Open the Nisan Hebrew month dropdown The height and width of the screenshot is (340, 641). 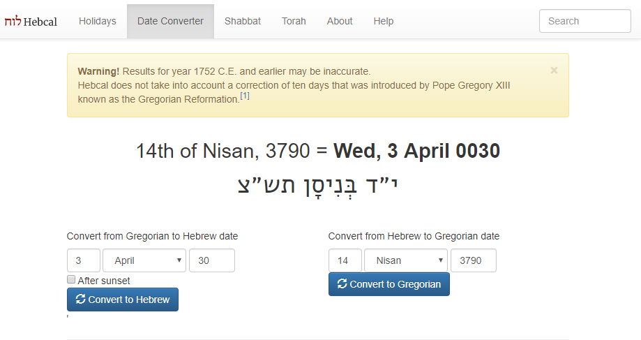point(406,260)
